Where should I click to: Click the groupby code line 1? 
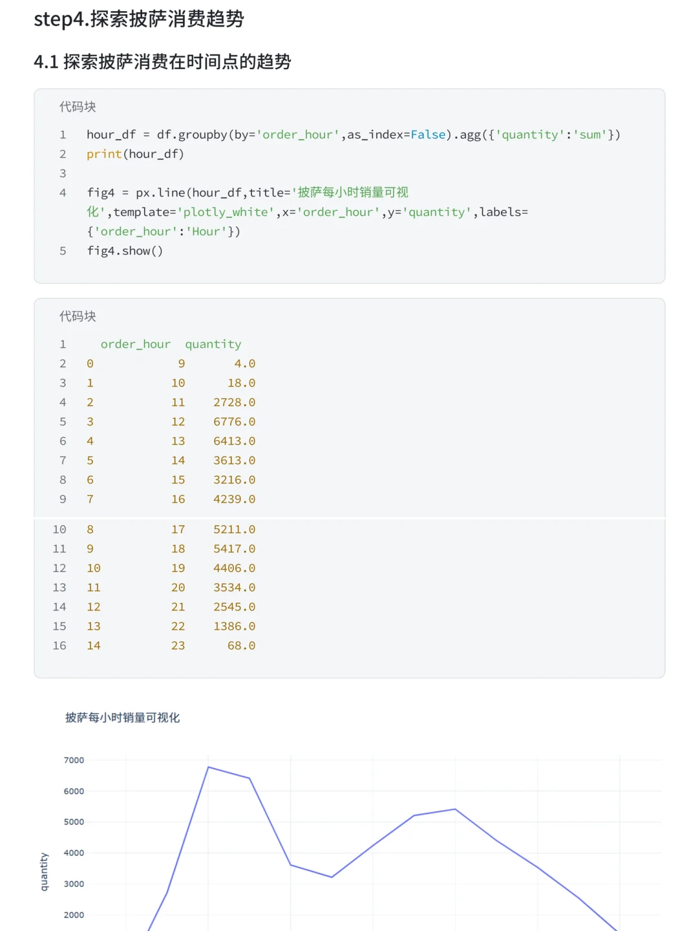point(354,134)
